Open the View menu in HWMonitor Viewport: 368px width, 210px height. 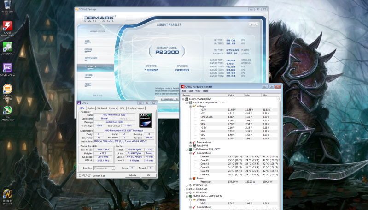pos(198,91)
